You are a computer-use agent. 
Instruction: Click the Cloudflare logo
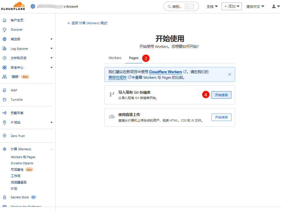coord(13,6)
